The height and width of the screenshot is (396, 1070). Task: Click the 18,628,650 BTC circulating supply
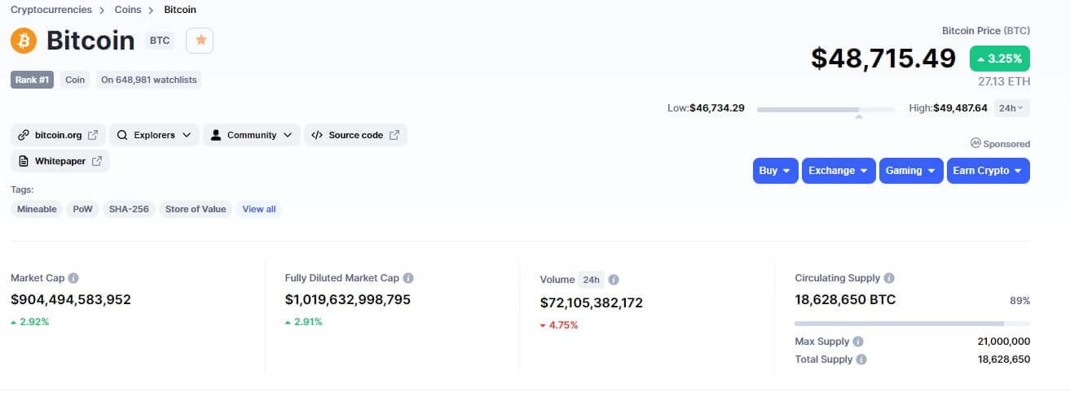tap(846, 300)
